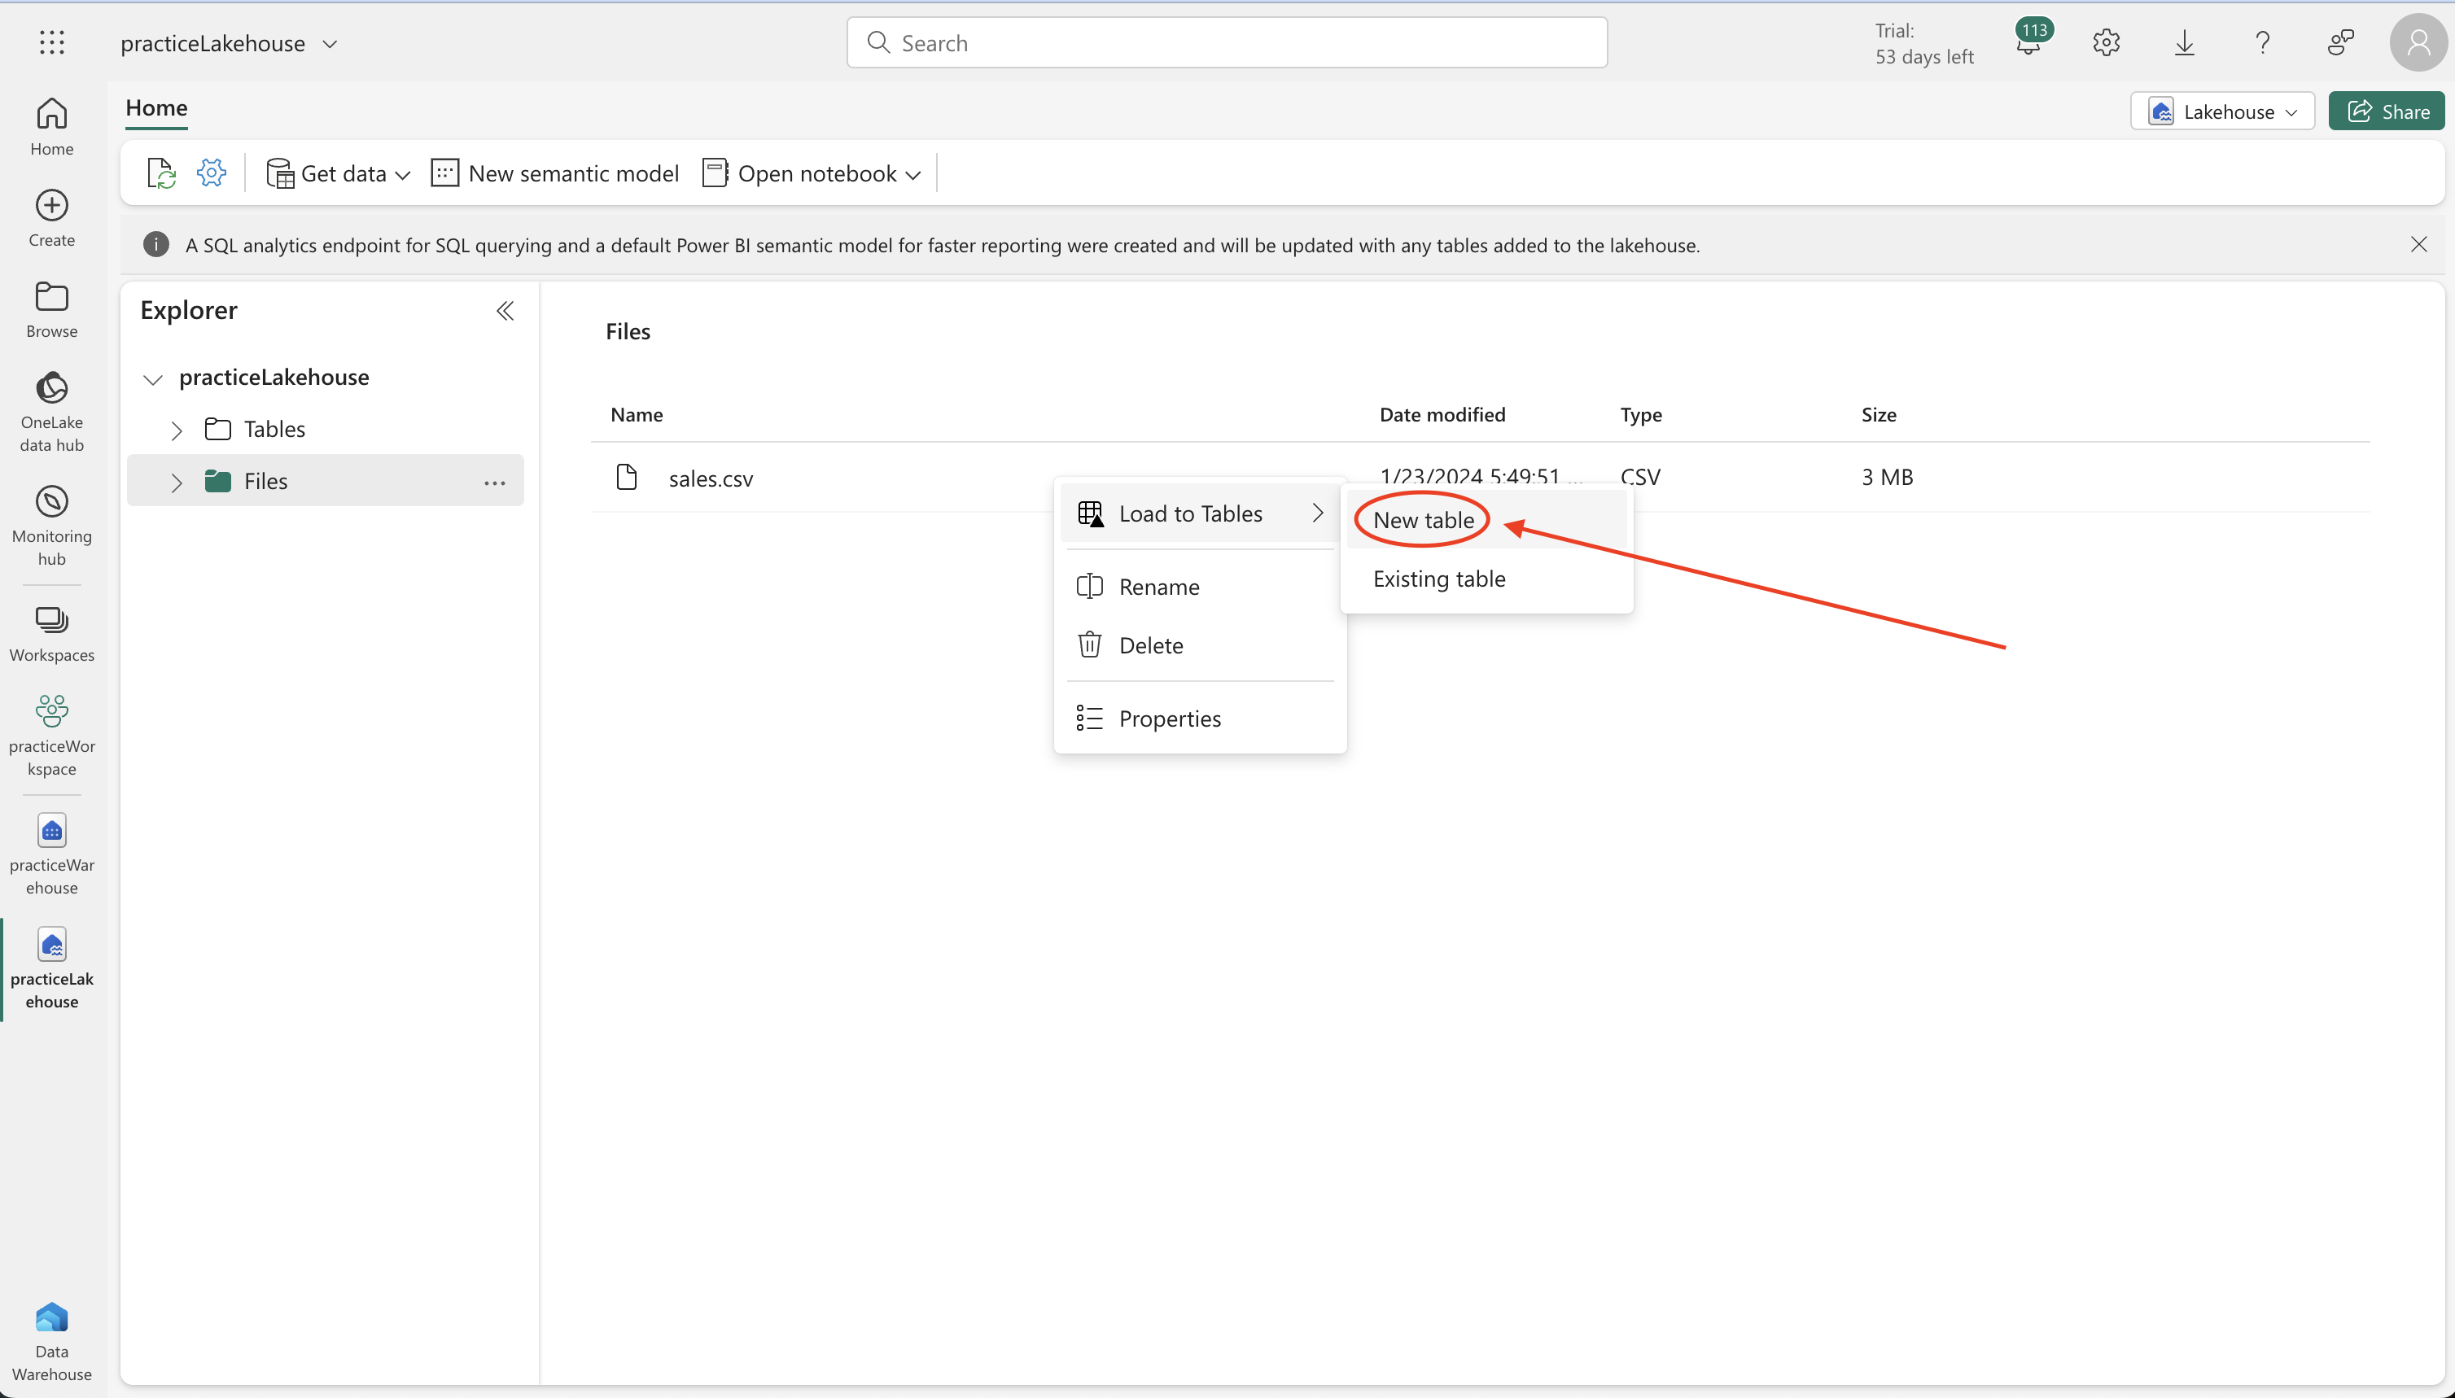Select practiceLakehouse in the sidebar
The width and height of the screenshot is (2455, 1398).
(52, 969)
